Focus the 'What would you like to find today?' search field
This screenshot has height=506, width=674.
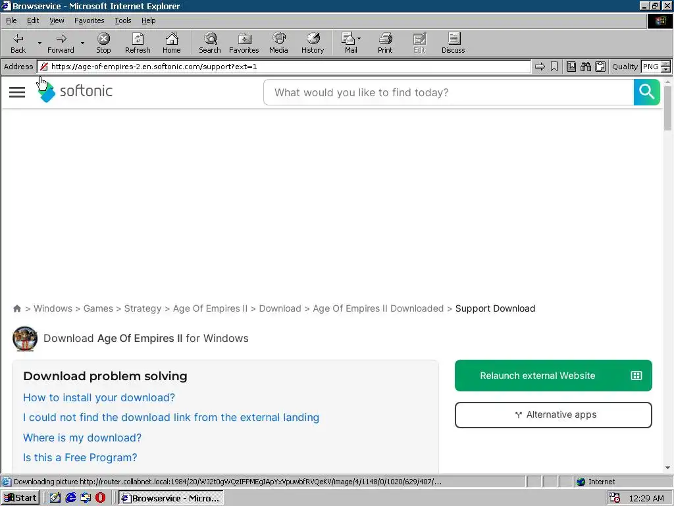tap(449, 92)
